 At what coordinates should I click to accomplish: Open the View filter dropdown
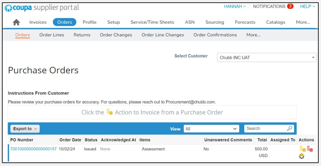211,129
